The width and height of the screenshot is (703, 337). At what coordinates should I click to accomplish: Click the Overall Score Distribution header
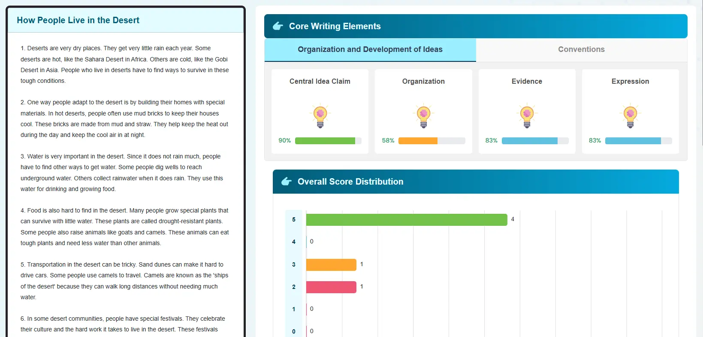476,182
